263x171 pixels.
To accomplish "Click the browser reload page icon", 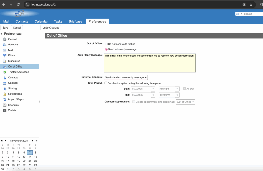I will click(18, 5).
